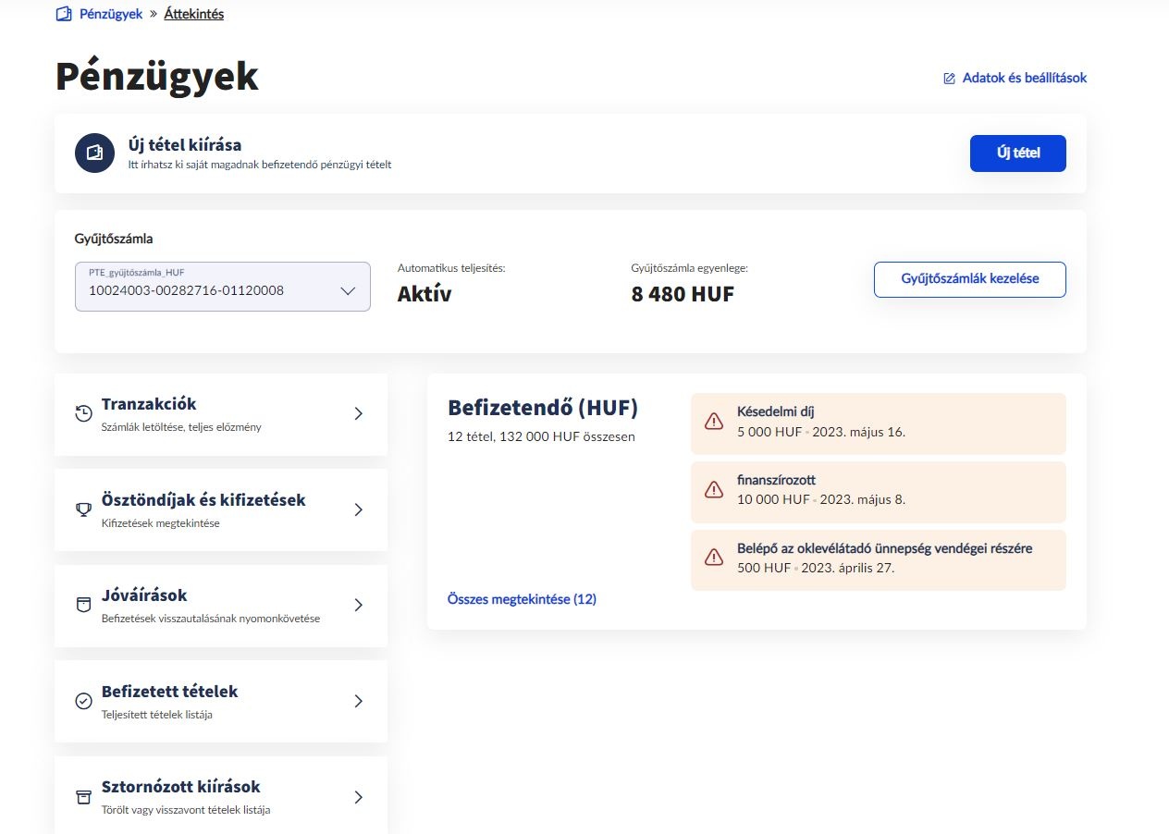
Task: Click the checkmark icon for Befizetett tételek
Action: (83, 701)
